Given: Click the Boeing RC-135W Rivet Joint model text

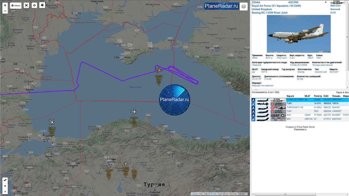Looking at the screenshot, I should tap(270, 13).
